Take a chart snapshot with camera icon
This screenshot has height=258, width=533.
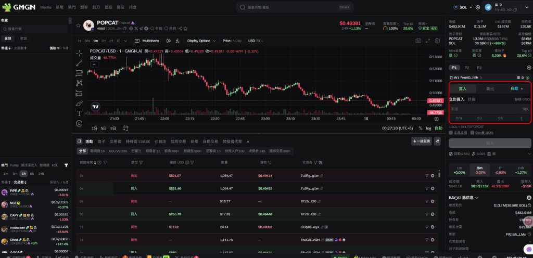(417, 41)
